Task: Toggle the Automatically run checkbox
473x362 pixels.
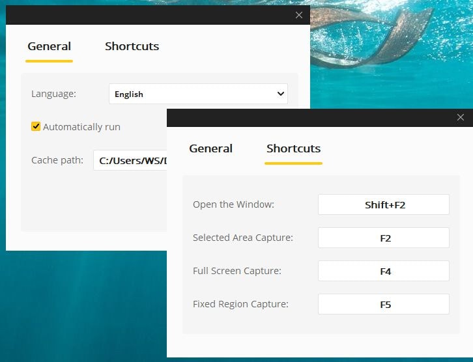Action: click(x=36, y=127)
